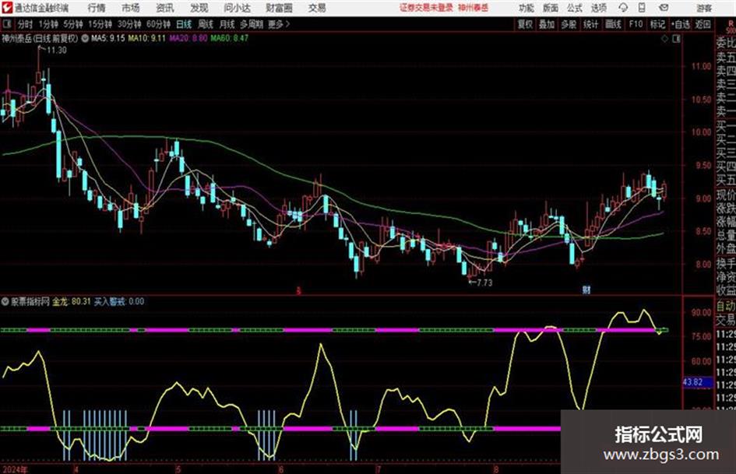Screen dimensions: 736x474
Task: Open the 行情 menu
Action: (x=97, y=8)
